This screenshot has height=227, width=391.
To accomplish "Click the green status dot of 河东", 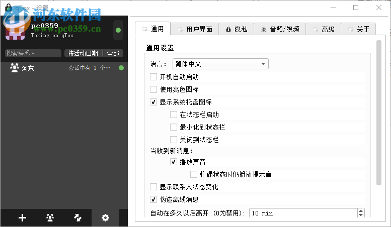I will pyautogui.click(x=121, y=68).
